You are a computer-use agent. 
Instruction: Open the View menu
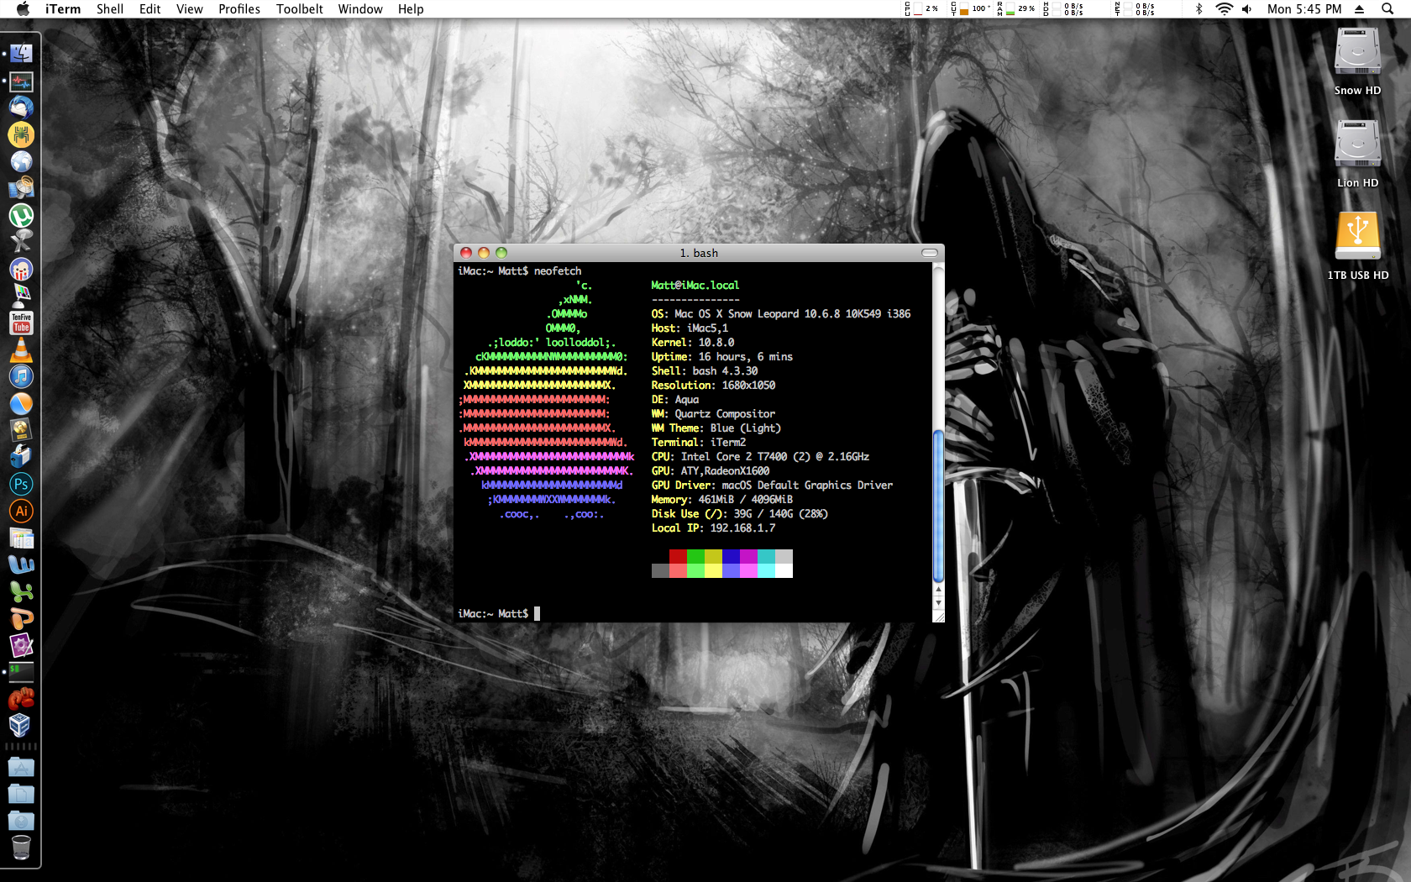190,9
